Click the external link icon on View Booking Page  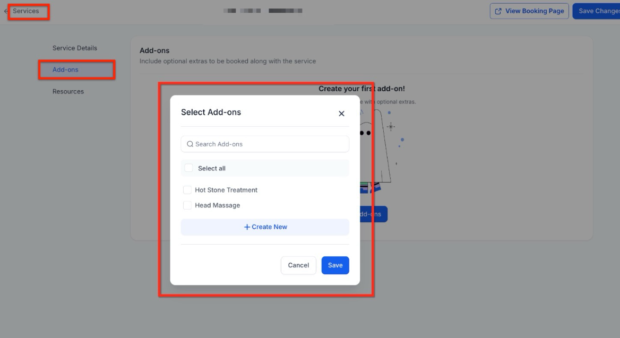pyautogui.click(x=498, y=11)
